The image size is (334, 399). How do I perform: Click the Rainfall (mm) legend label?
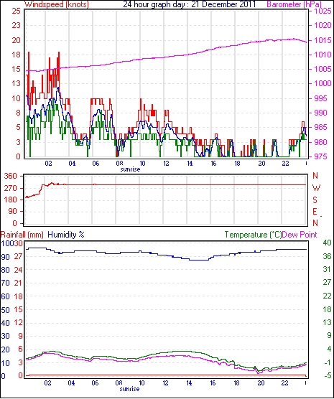[22, 235]
